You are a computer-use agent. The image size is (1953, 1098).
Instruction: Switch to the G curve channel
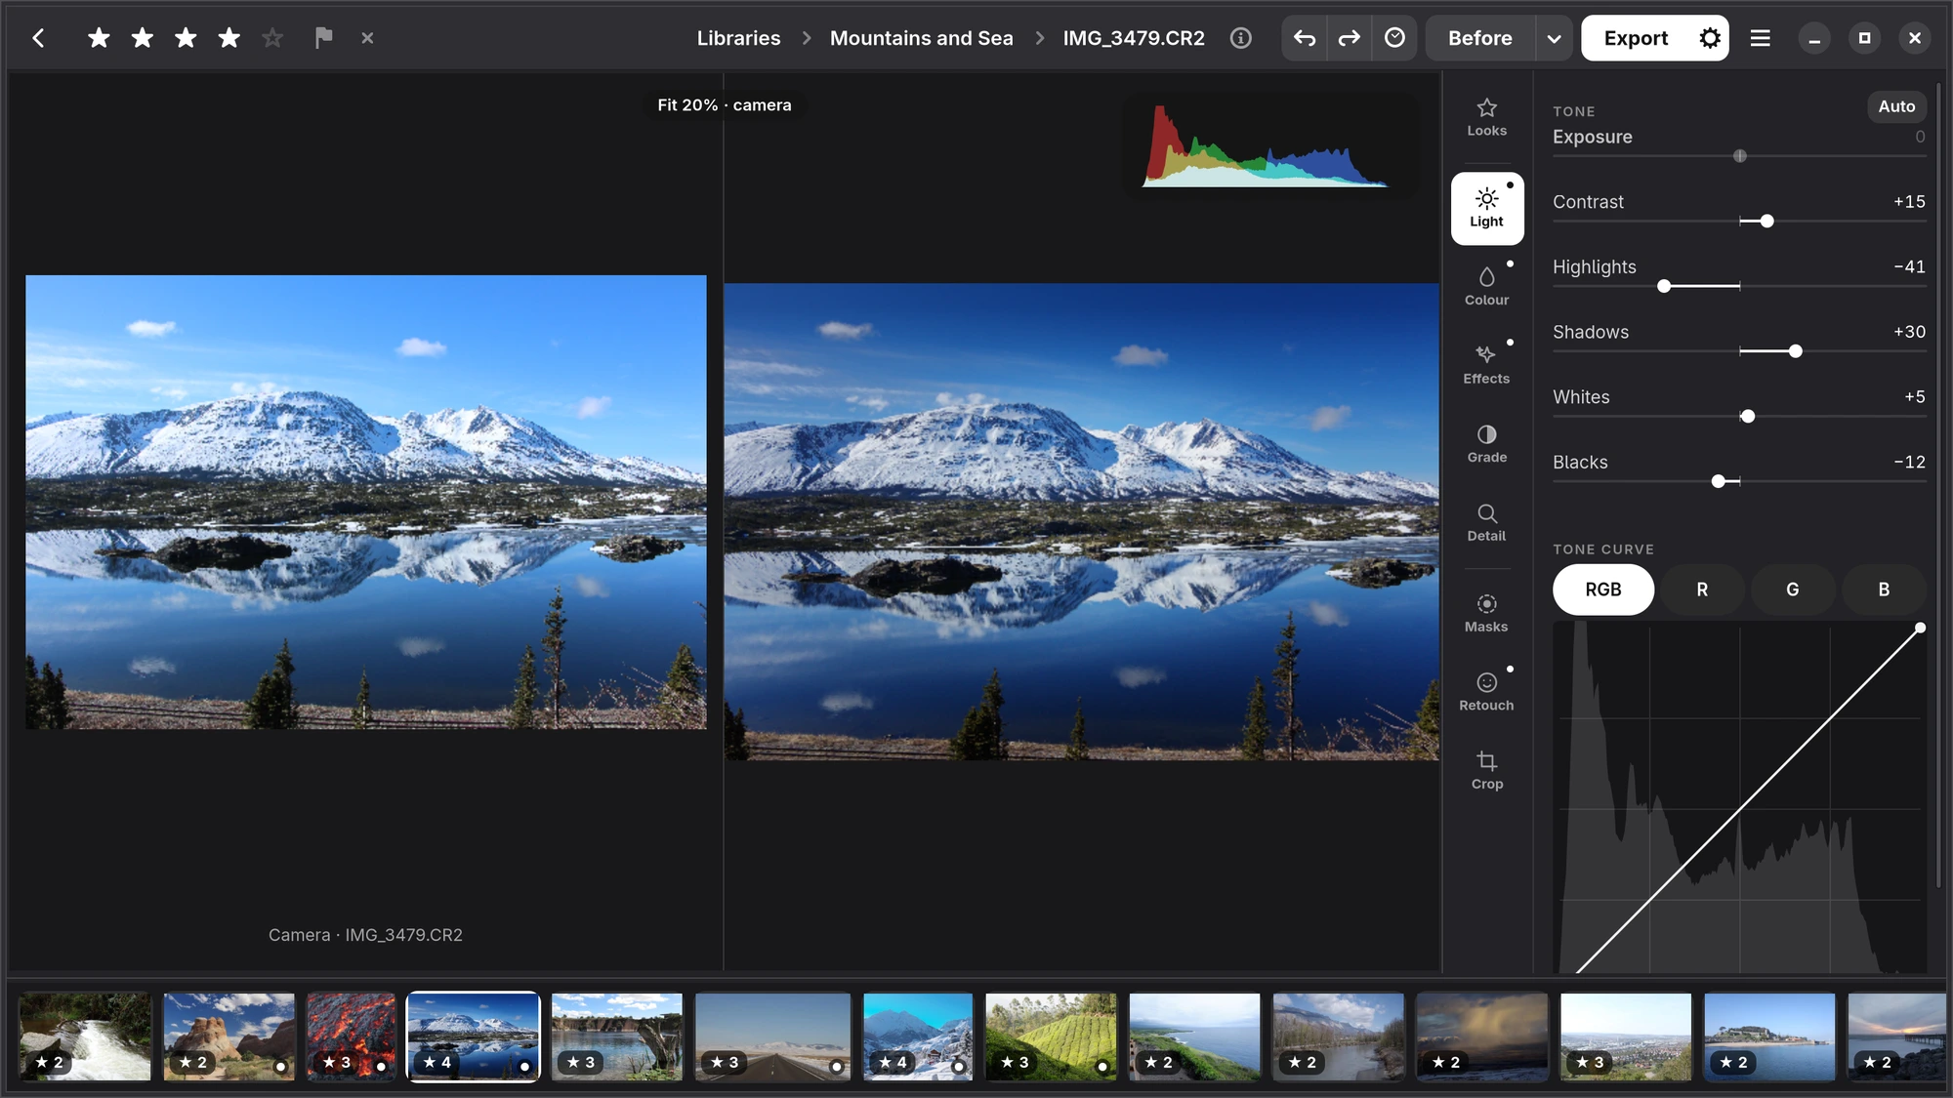pos(1792,590)
